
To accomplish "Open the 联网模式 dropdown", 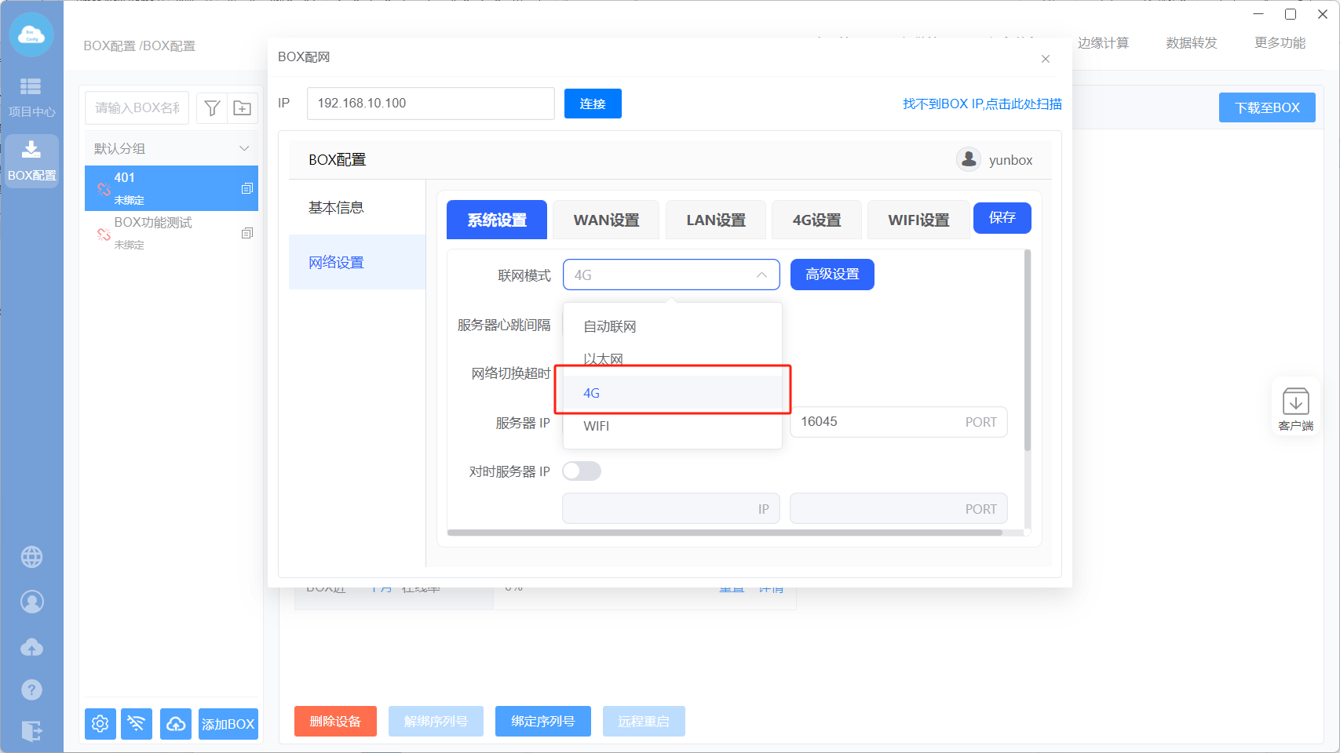I will pyautogui.click(x=670, y=275).
